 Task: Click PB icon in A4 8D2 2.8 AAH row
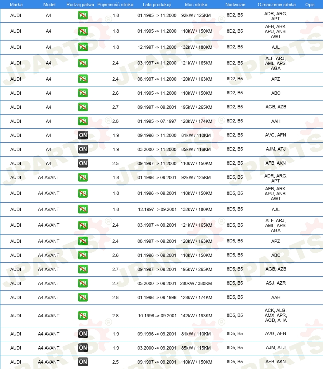coord(83,121)
